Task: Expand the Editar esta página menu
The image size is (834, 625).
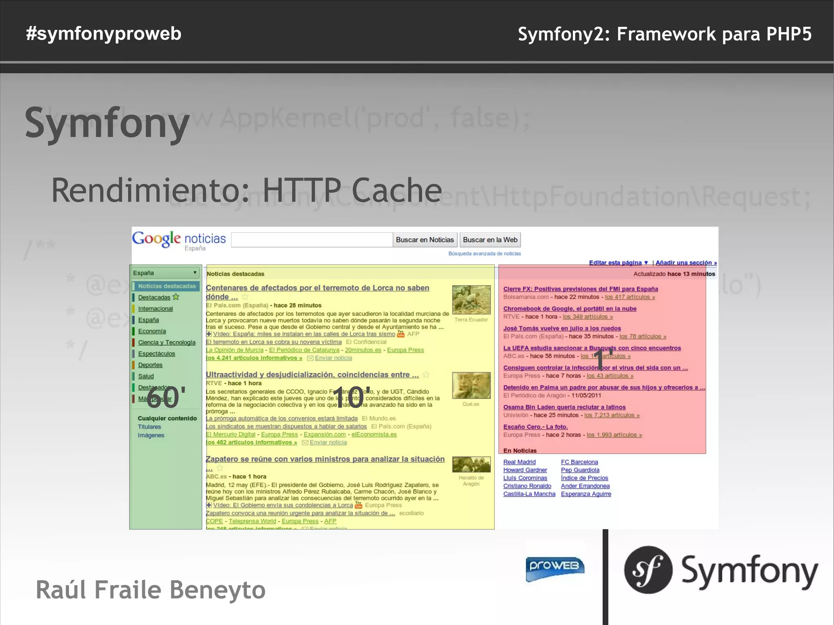Action: coord(618,263)
